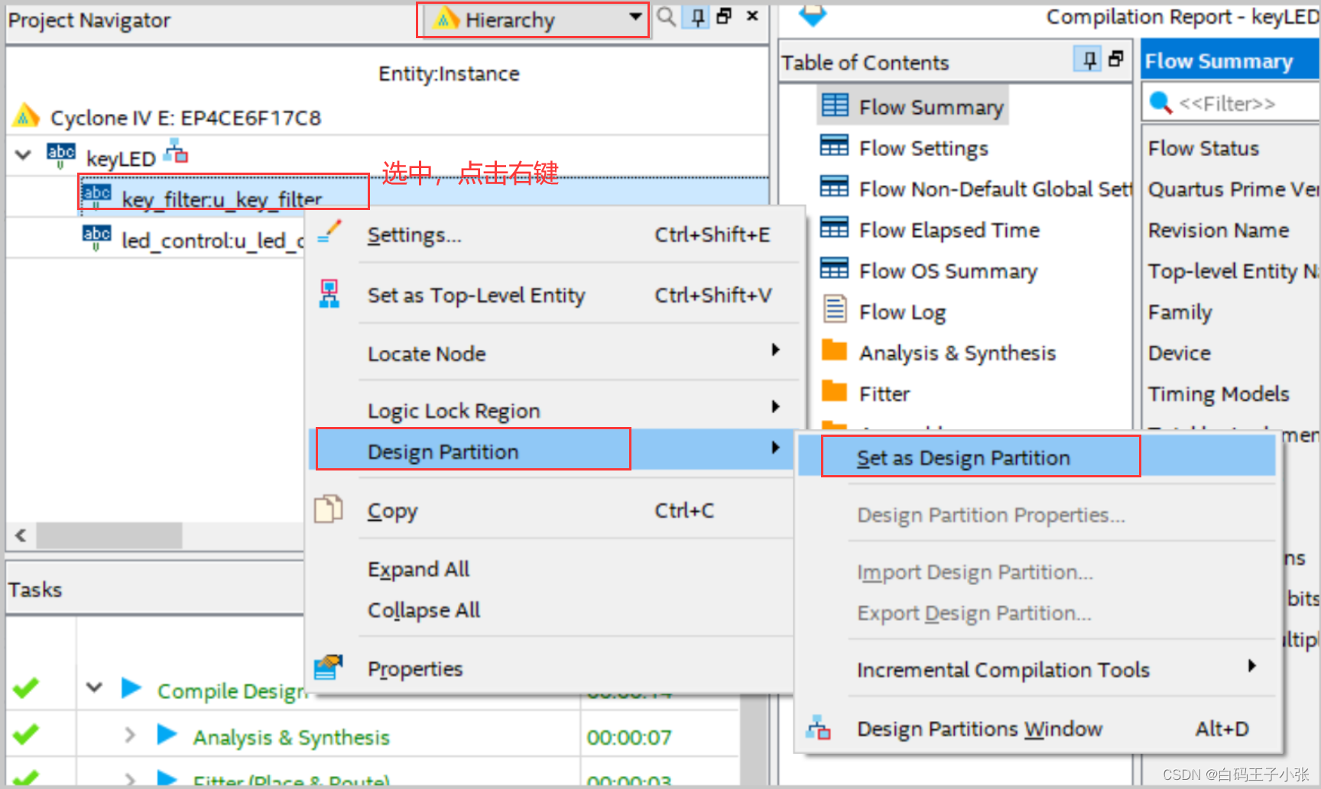Click Compile Design task label
Image resolution: width=1321 pixels, height=789 pixels.
click(231, 690)
